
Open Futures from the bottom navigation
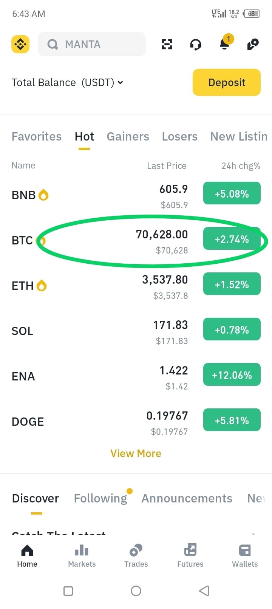click(190, 556)
